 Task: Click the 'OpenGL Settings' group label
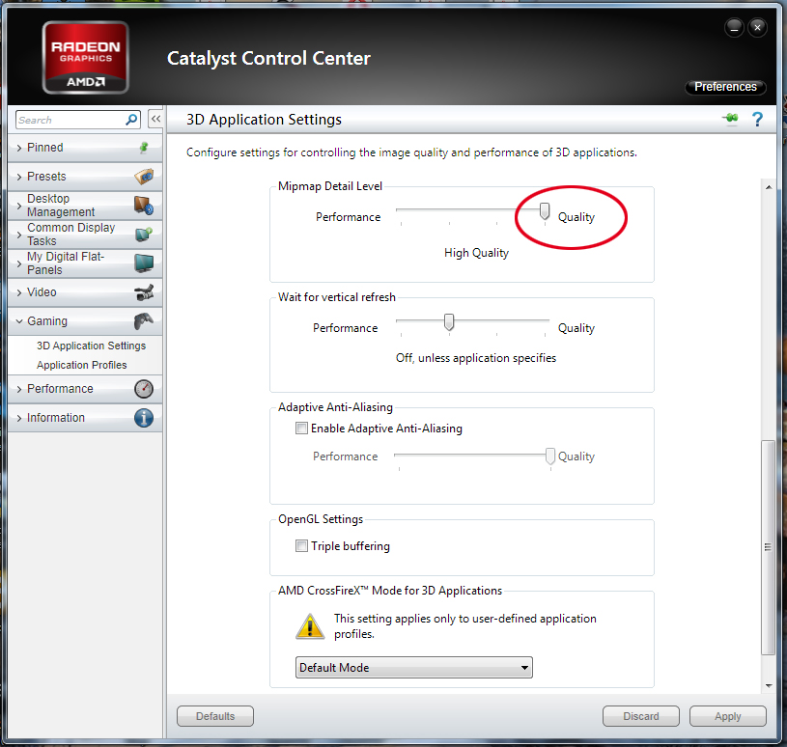[x=321, y=519]
